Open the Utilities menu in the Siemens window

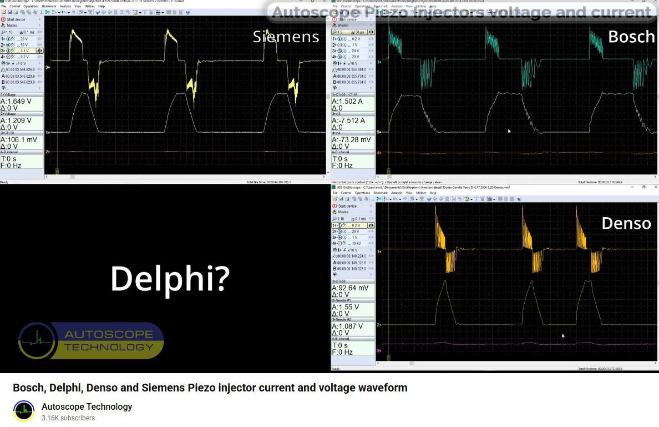click(89, 6)
